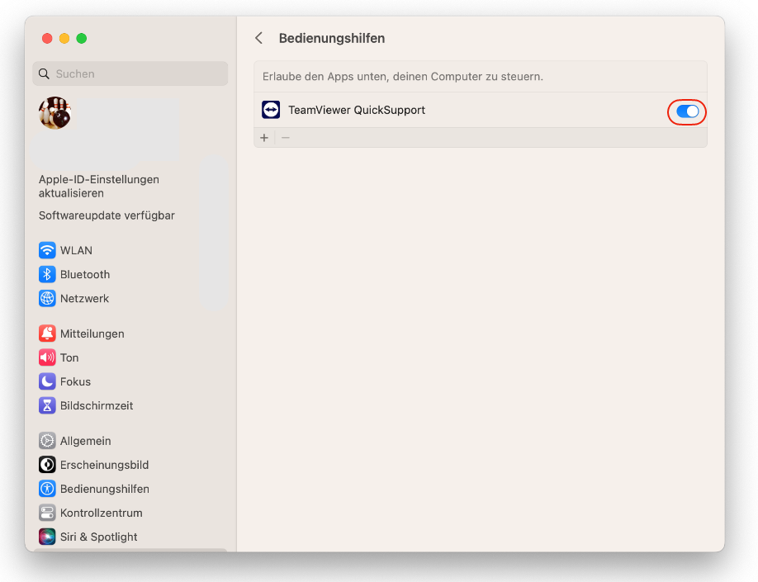Click the TeamViewer QuickSupport app icon
The width and height of the screenshot is (758, 582).
tap(271, 110)
